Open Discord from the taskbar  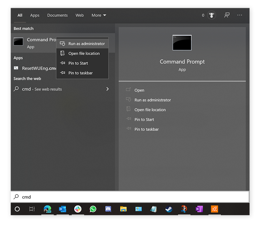pyautogui.click(x=108, y=209)
